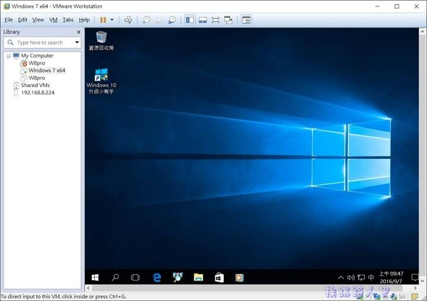The height and width of the screenshot is (301, 427).
Task: Open the Edit menu
Action: [23, 20]
